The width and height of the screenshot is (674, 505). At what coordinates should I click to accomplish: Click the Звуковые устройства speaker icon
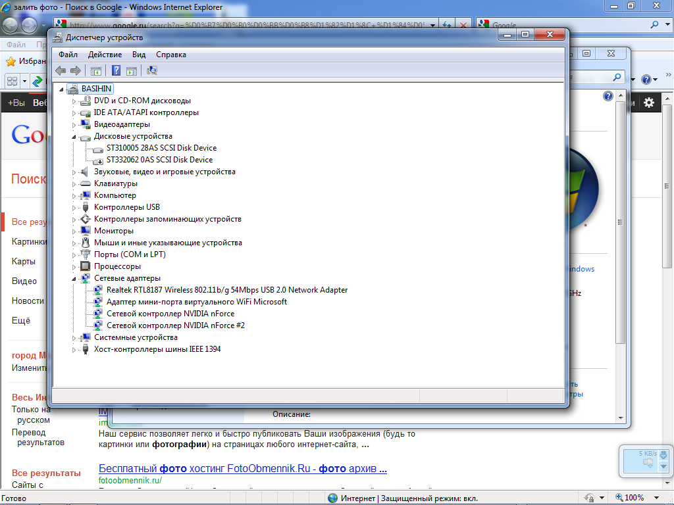click(x=86, y=172)
